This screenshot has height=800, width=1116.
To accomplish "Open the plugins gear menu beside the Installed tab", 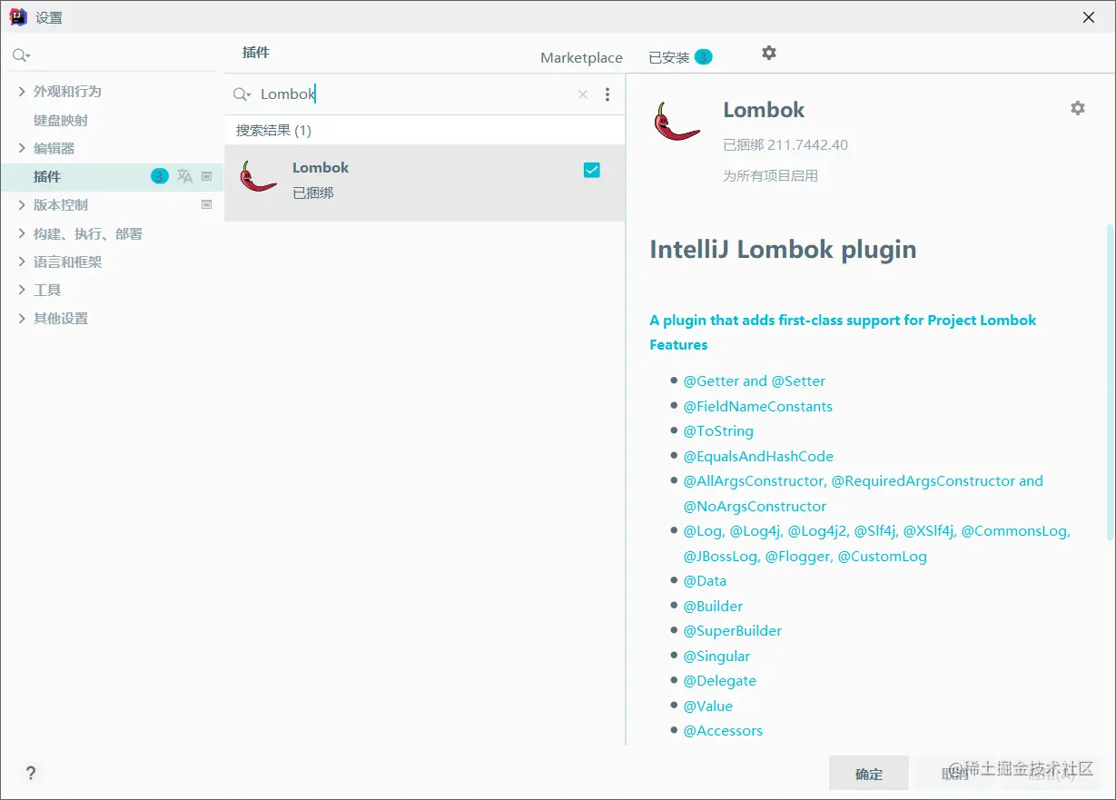I will 769,53.
